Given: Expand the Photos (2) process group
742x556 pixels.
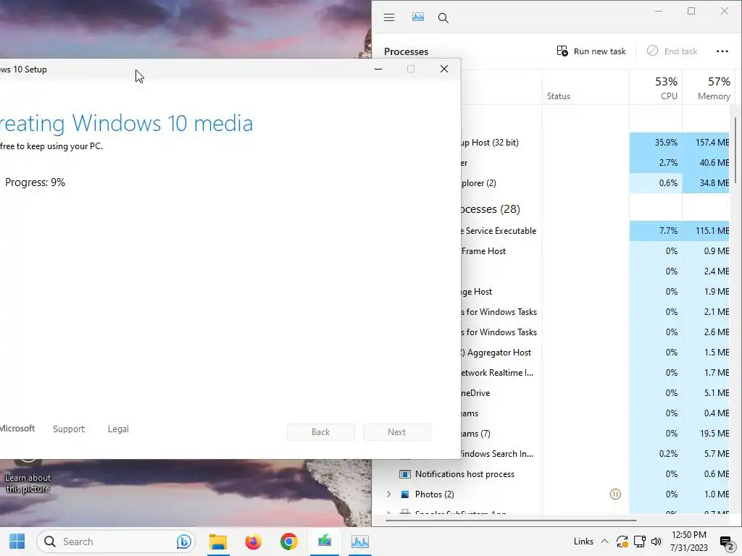Looking at the screenshot, I should tap(388, 494).
